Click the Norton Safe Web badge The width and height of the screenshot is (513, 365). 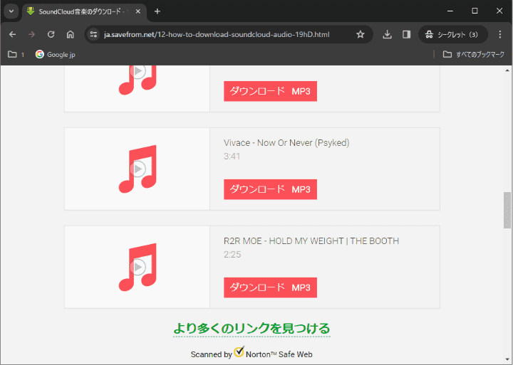[x=252, y=353]
